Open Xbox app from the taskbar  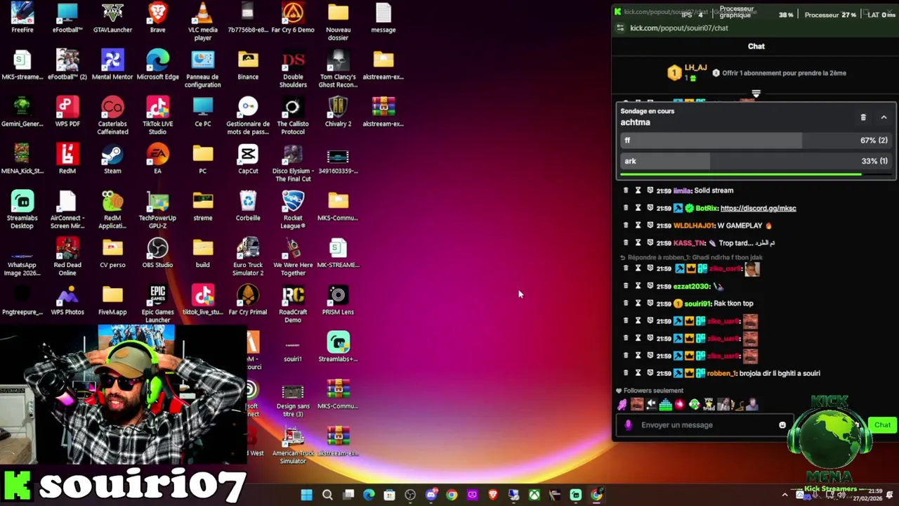(534, 495)
